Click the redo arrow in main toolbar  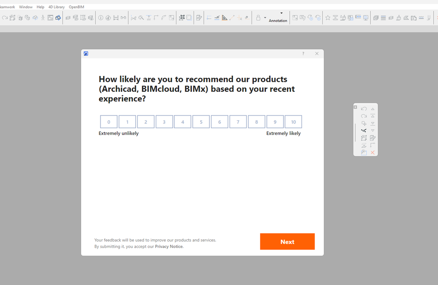pyautogui.click(x=5, y=18)
